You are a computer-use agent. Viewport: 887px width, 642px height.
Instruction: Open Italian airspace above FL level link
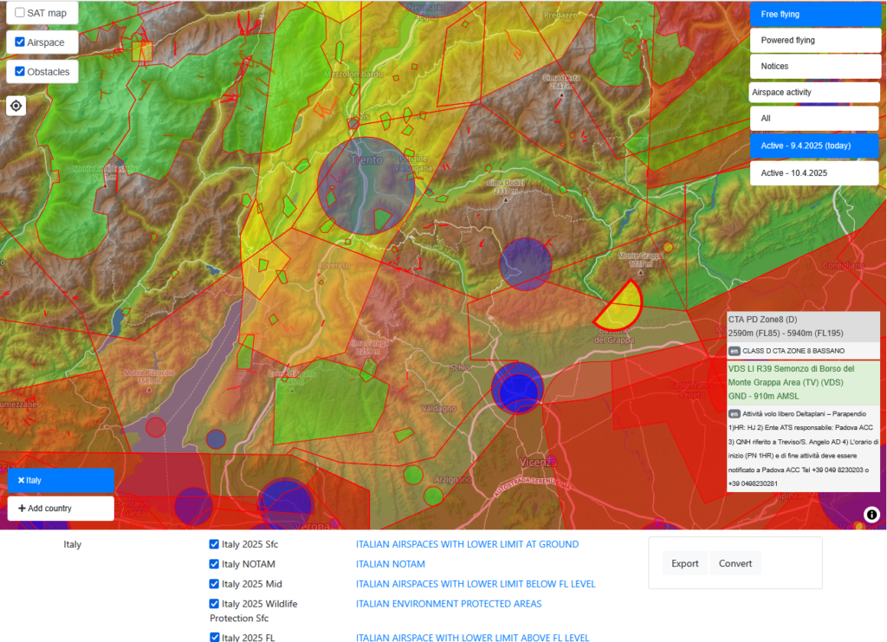click(x=472, y=638)
